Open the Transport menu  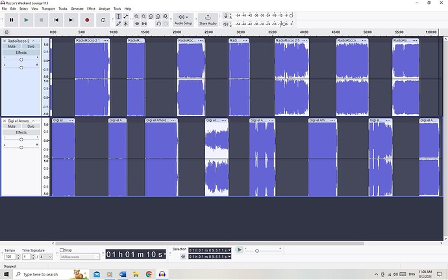[x=48, y=9]
